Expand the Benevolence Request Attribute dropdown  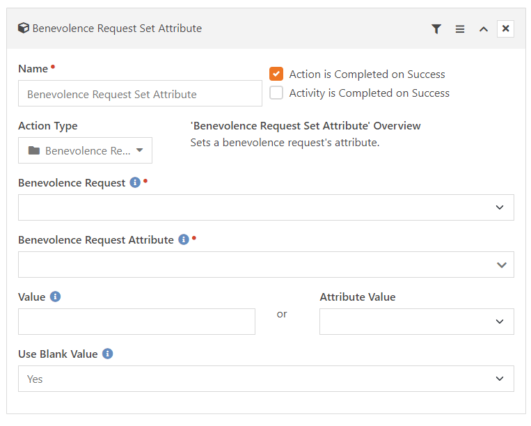pos(266,265)
